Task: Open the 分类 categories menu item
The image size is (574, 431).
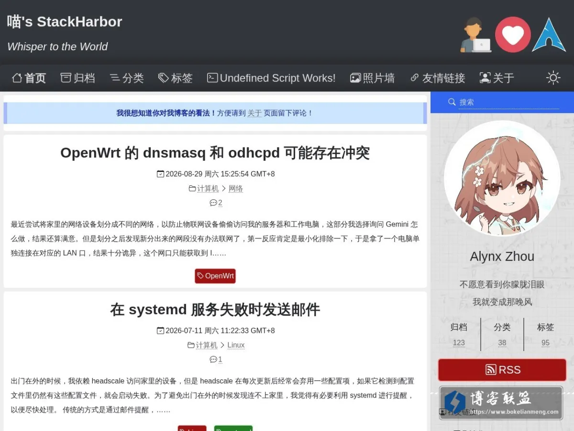Action: pyautogui.click(x=127, y=78)
